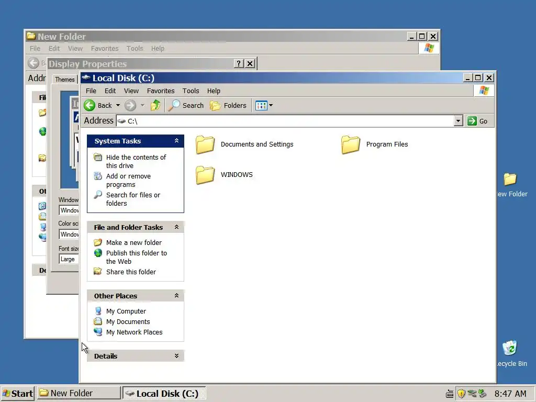The image size is (536, 402).
Task: Click the Start button
Action: pyautogui.click(x=17, y=394)
